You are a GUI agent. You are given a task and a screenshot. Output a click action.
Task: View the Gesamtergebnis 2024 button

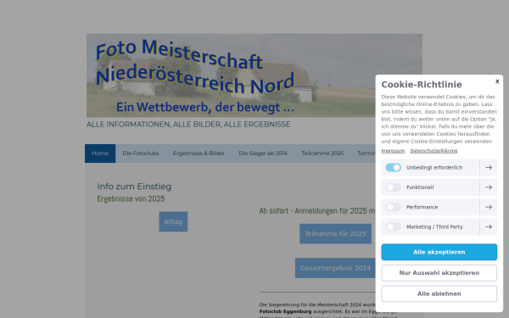tap(335, 268)
